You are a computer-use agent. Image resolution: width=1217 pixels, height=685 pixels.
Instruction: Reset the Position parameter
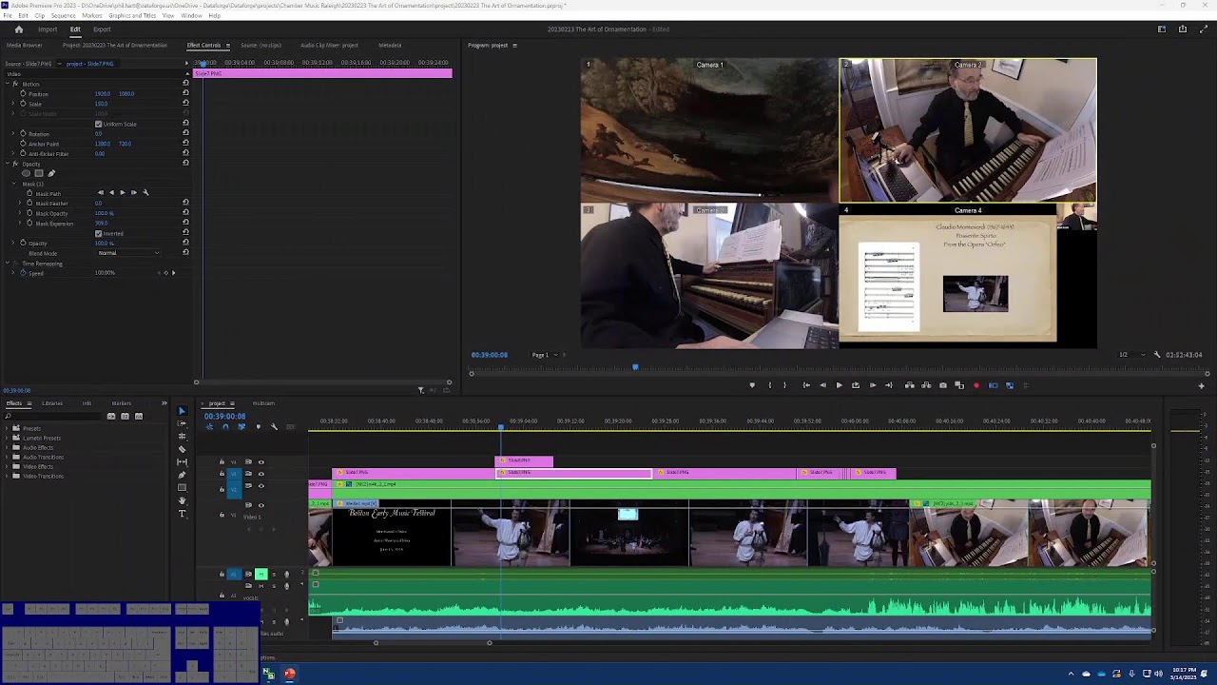(x=185, y=93)
